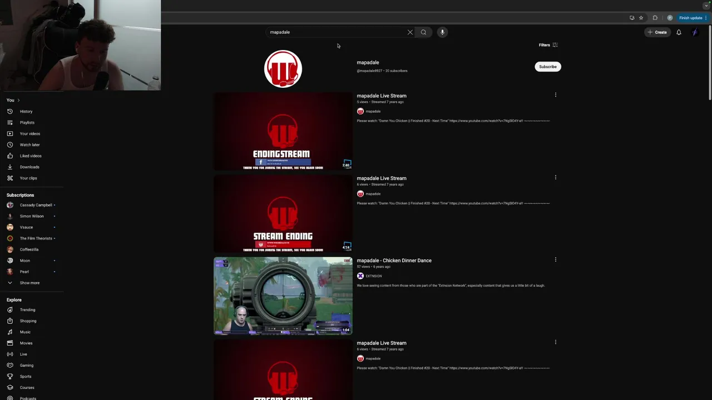The width and height of the screenshot is (712, 400).
Task: Open search Filters
Action: pyautogui.click(x=548, y=45)
